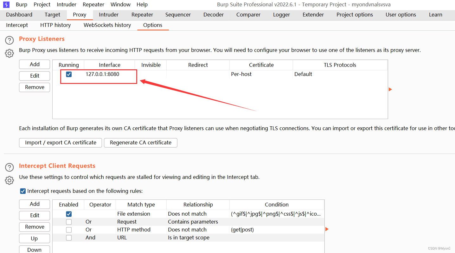Open the Project options tab
This screenshot has width=455, height=253.
355,15
